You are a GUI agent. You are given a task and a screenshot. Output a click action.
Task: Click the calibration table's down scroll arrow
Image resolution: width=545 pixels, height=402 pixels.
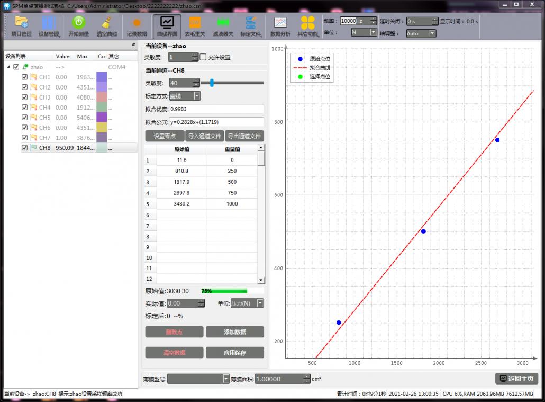point(261,280)
